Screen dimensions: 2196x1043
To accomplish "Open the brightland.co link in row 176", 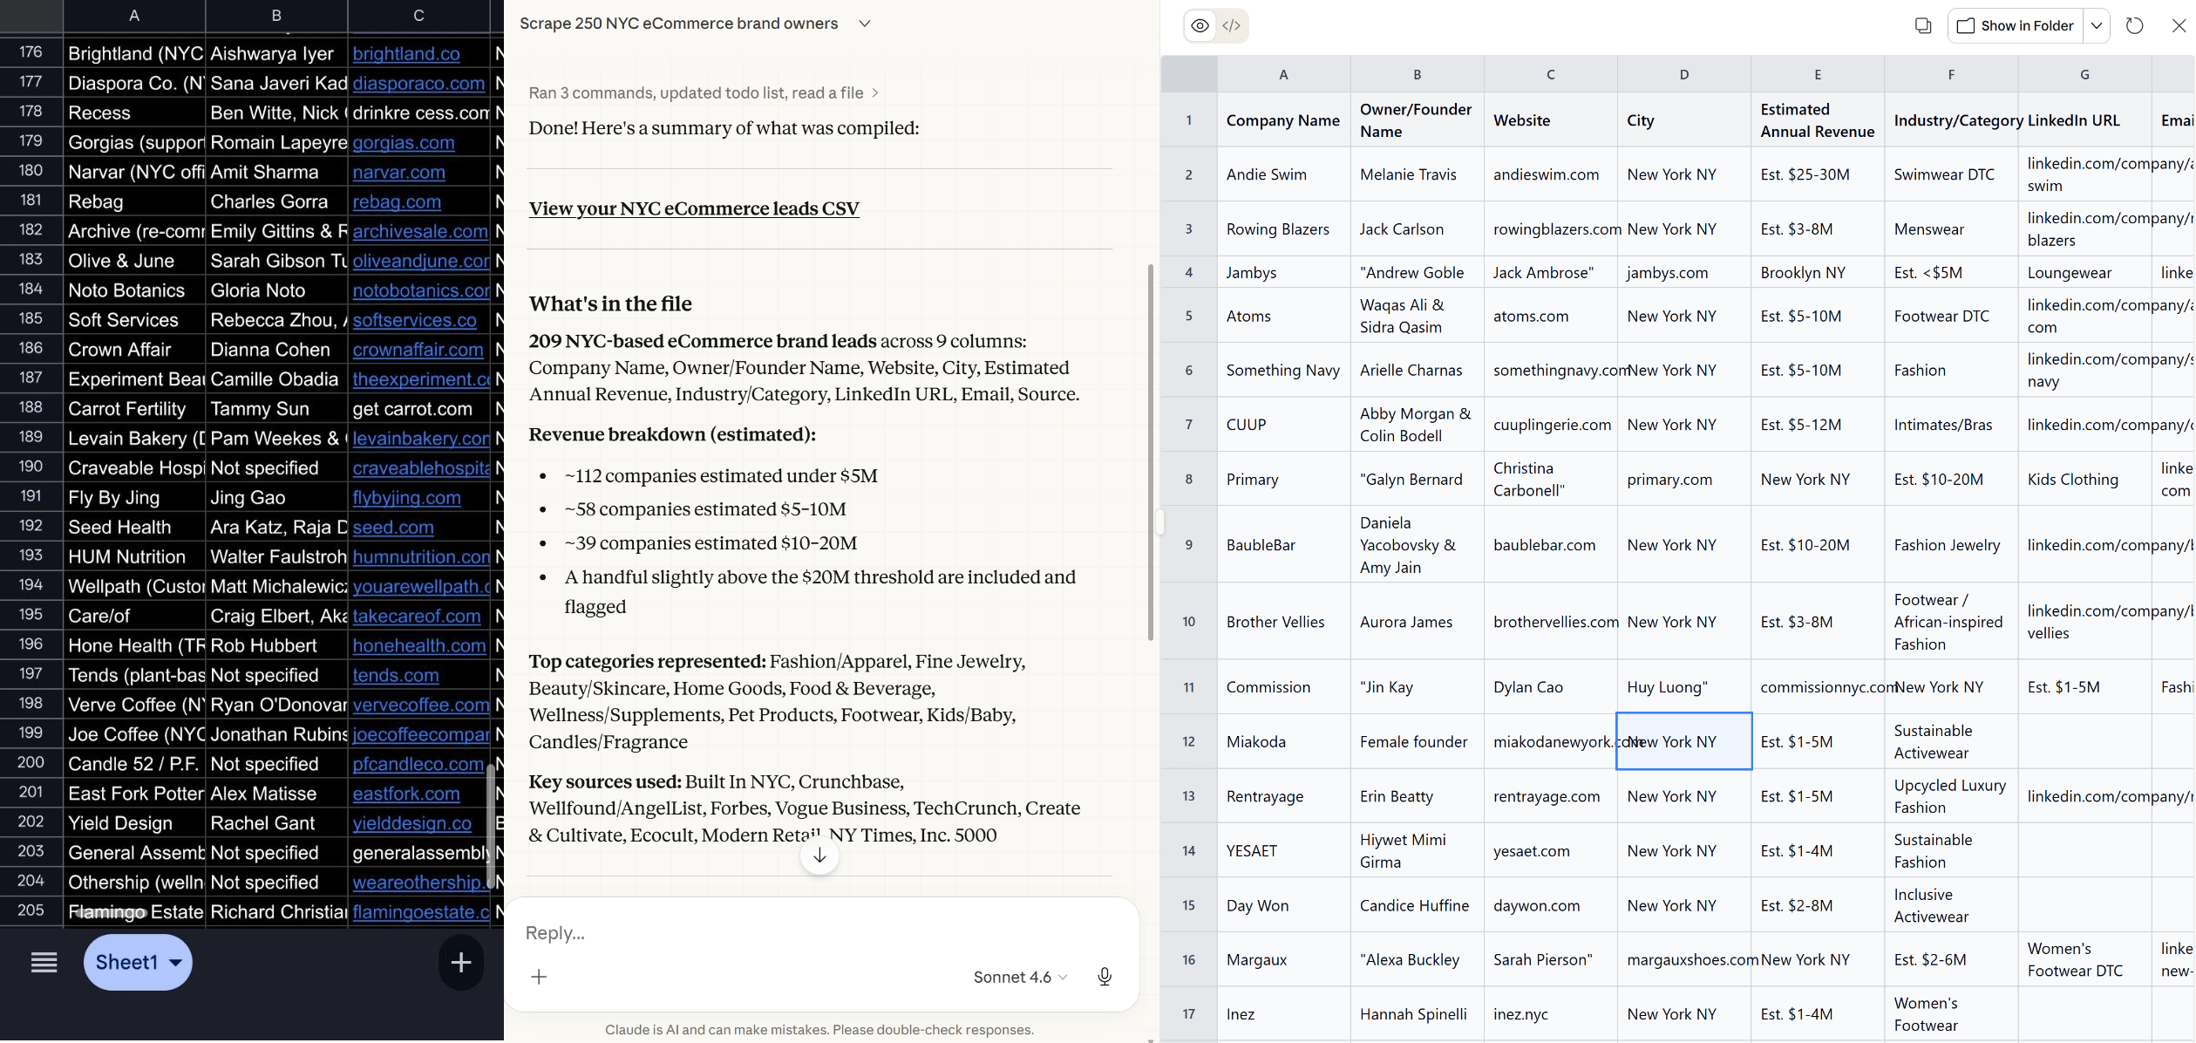I will point(406,53).
